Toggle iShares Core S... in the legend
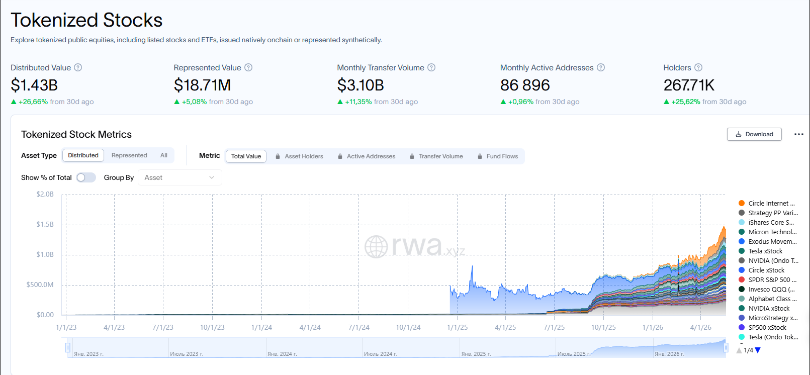810x375 pixels. (766, 222)
